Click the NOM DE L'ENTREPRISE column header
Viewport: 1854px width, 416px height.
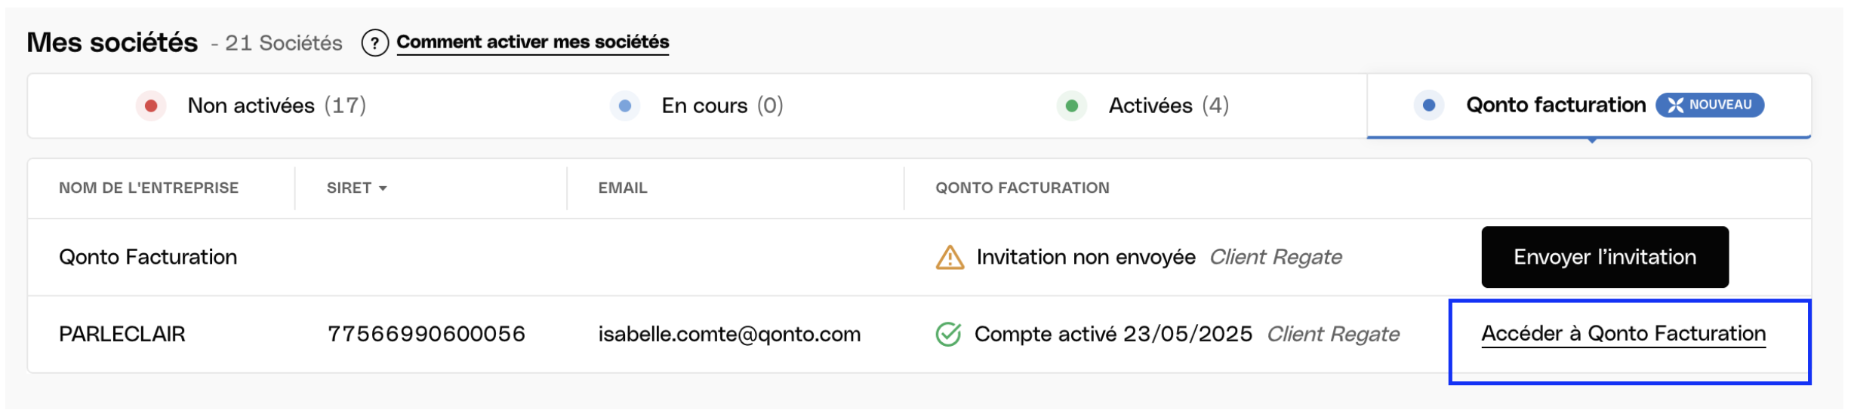[149, 188]
